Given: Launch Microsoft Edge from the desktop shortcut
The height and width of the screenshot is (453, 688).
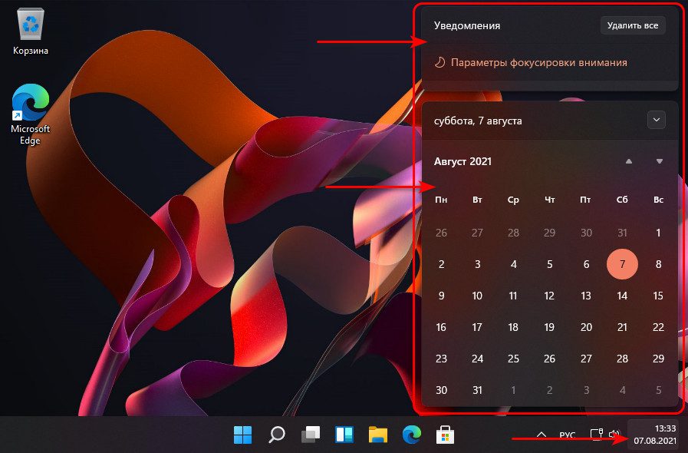Looking at the screenshot, I should click(30, 114).
